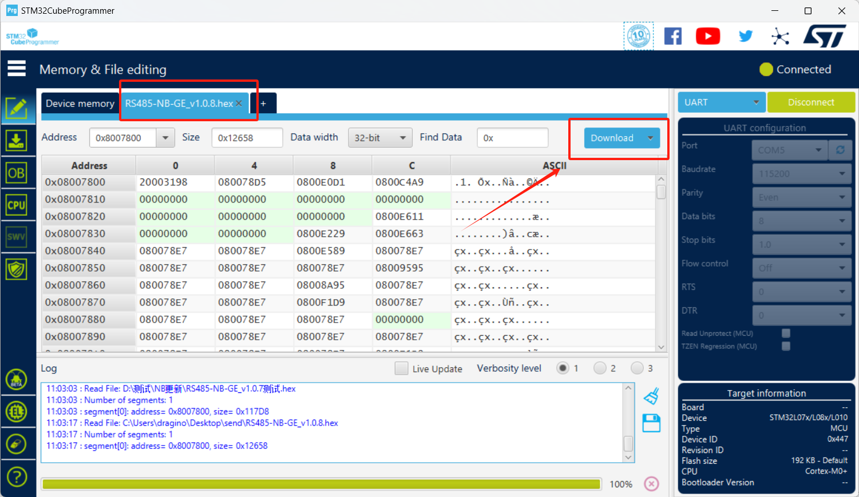This screenshot has height=497, width=859.
Task: Select cell 08009595 in the table
Action: click(411, 268)
